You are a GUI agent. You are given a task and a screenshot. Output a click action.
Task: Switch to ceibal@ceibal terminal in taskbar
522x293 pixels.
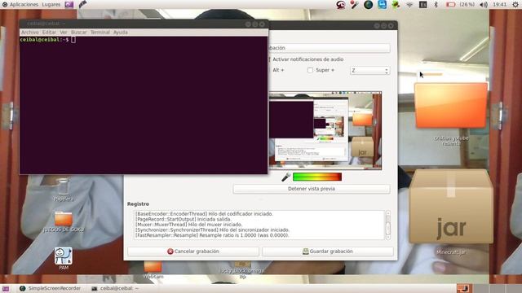[x=115, y=288]
